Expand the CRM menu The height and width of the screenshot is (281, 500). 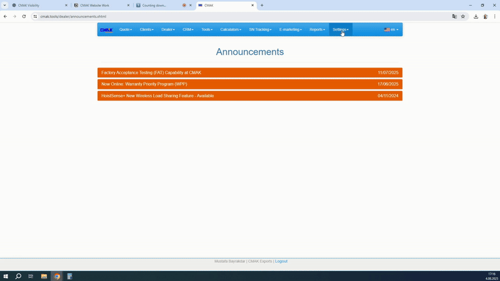pyautogui.click(x=188, y=29)
